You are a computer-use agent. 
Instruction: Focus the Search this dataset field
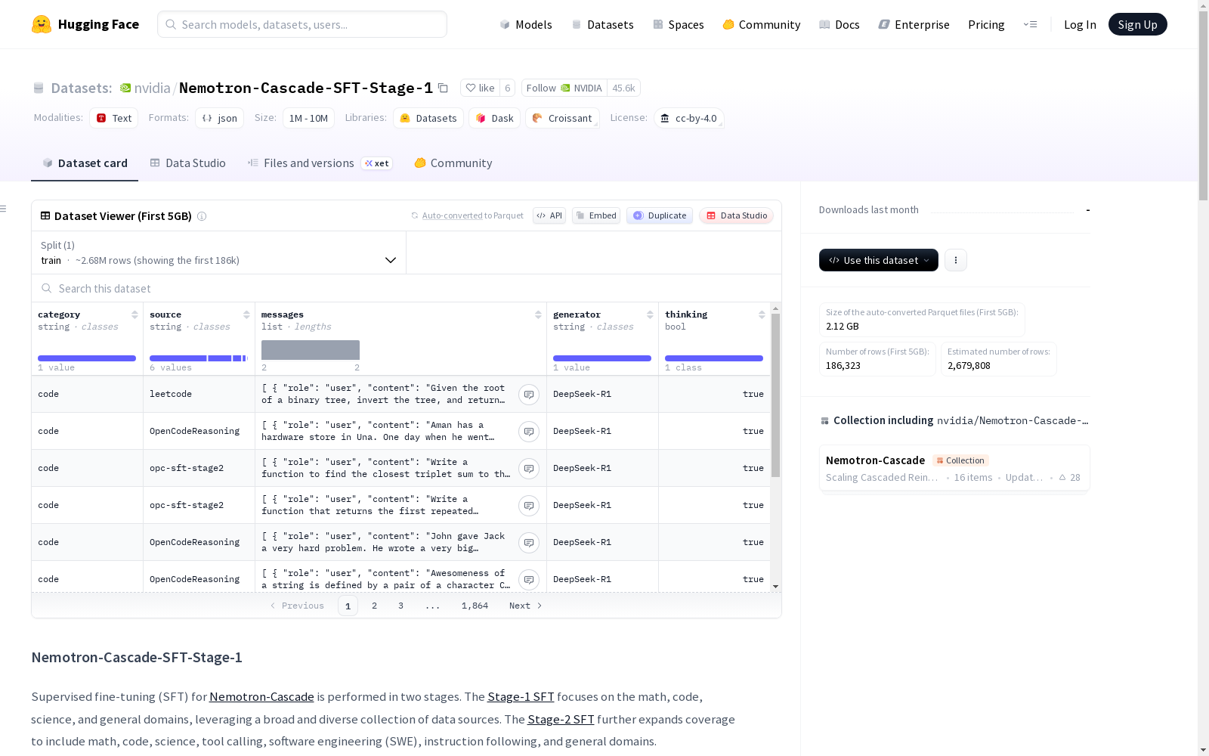[407, 288]
